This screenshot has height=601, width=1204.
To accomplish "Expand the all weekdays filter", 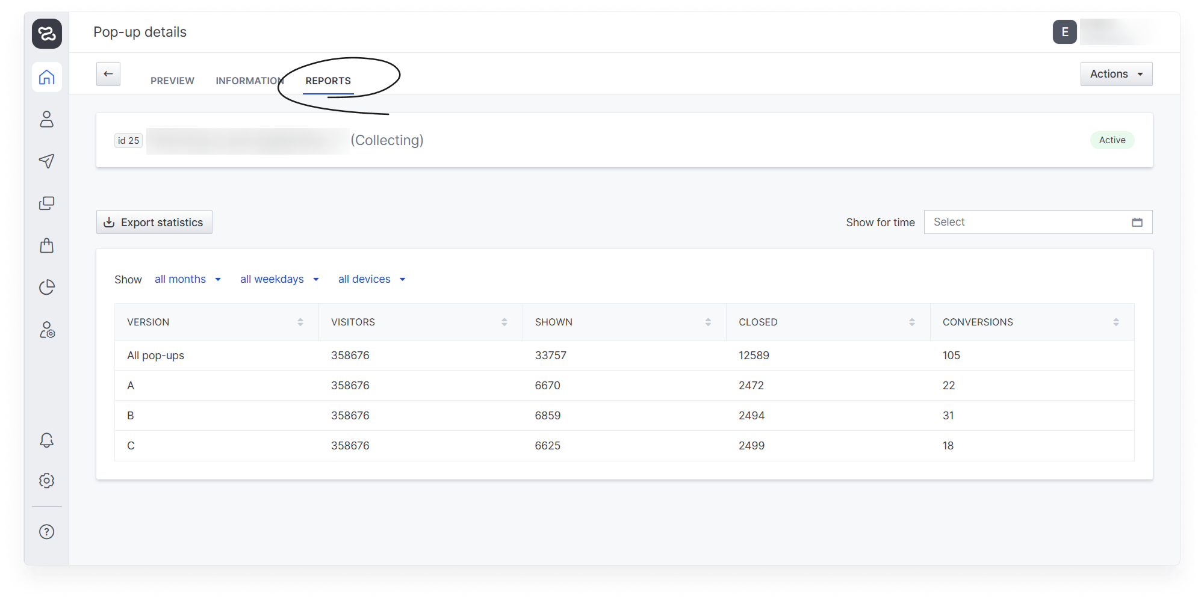I will pos(279,279).
